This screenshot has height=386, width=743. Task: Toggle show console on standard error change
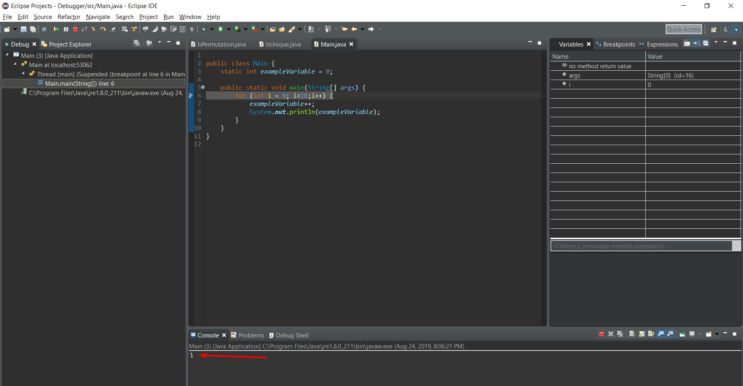pos(670,334)
